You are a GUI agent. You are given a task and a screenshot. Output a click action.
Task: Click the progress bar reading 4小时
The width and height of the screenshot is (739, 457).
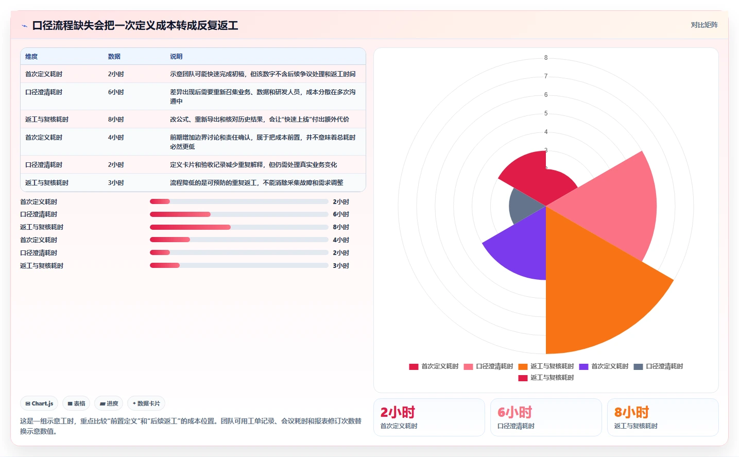coord(239,240)
